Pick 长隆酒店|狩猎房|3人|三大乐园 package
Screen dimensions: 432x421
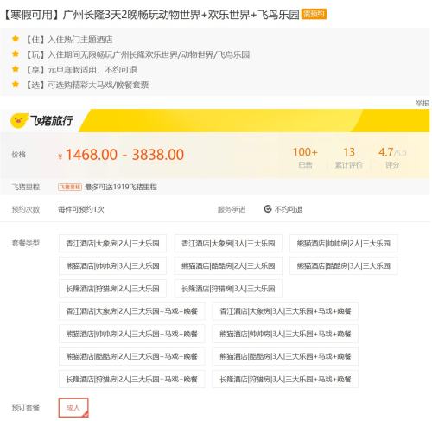(228, 289)
